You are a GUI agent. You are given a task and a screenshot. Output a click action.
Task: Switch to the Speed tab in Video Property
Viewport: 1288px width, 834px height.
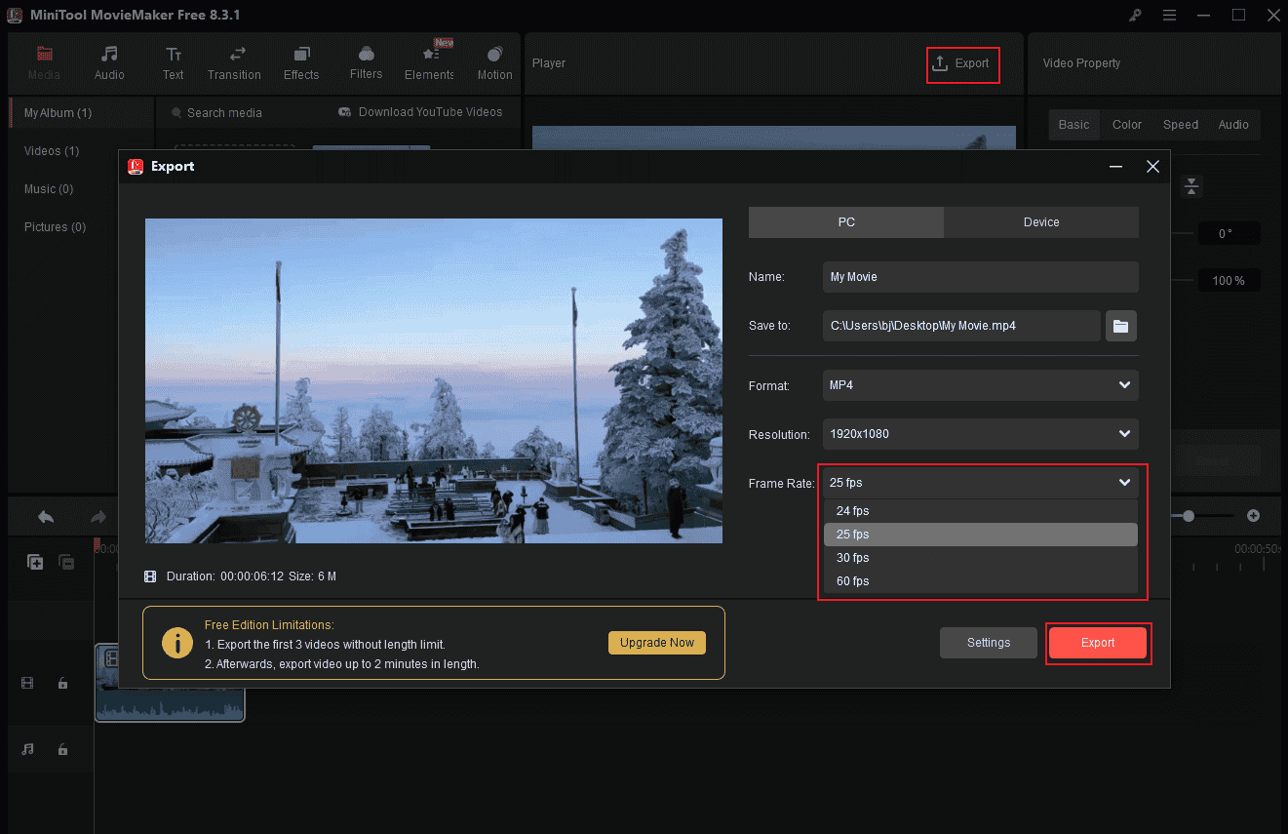coord(1180,124)
